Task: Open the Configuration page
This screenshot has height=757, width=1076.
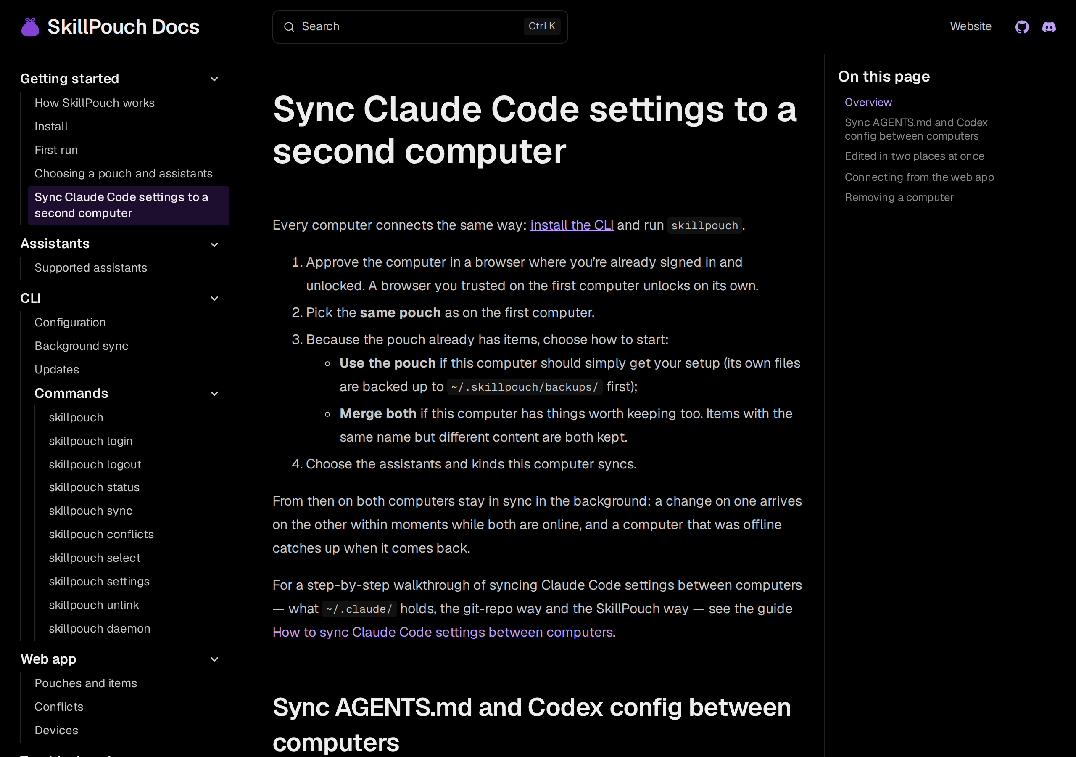Action: click(70, 322)
